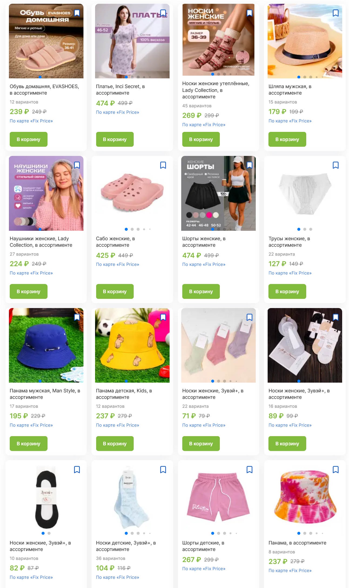Add Платье Inci Secret to cart

[115, 139]
